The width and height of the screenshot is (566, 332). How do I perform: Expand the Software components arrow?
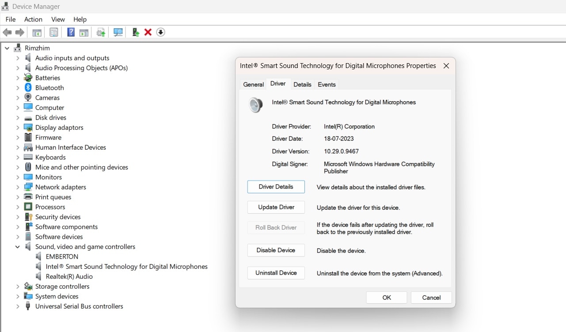(x=18, y=226)
